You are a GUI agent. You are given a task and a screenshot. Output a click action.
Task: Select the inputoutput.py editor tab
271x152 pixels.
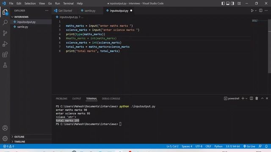(x=119, y=11)
